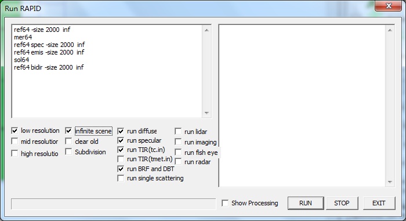
Task: Enable run single scattering option
Action: tap(121, 178)
